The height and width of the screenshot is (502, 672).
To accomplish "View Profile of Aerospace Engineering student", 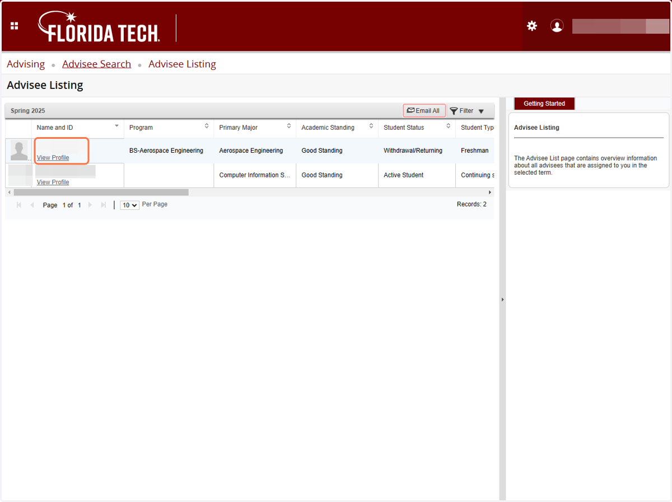I will 53,158.
